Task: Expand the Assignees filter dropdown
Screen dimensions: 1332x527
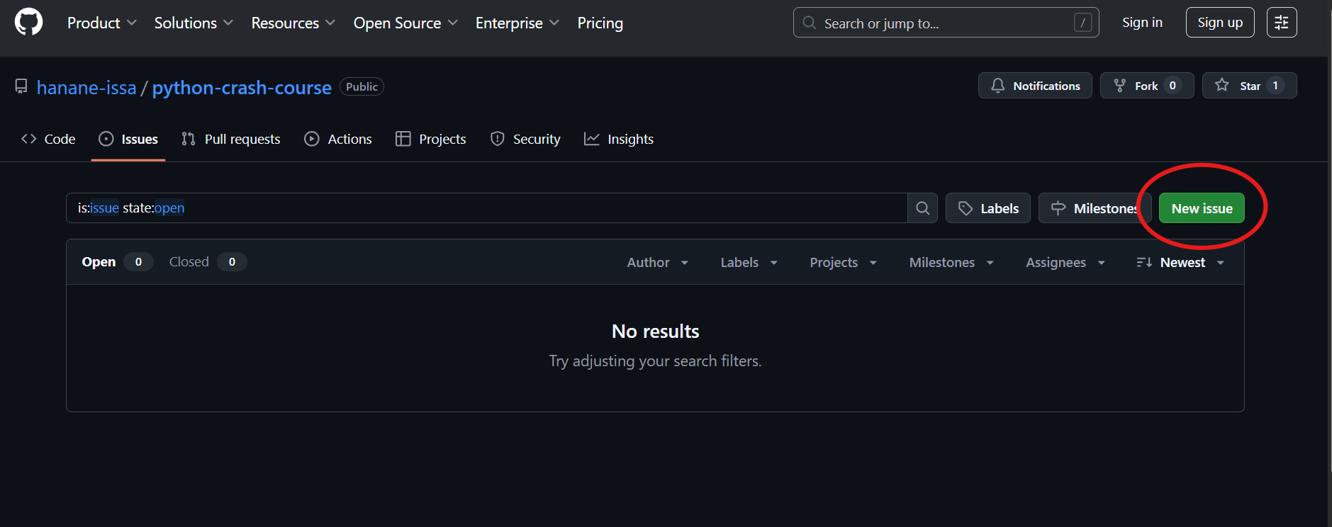Action: pyautogui.click(x=1065, y=263)
